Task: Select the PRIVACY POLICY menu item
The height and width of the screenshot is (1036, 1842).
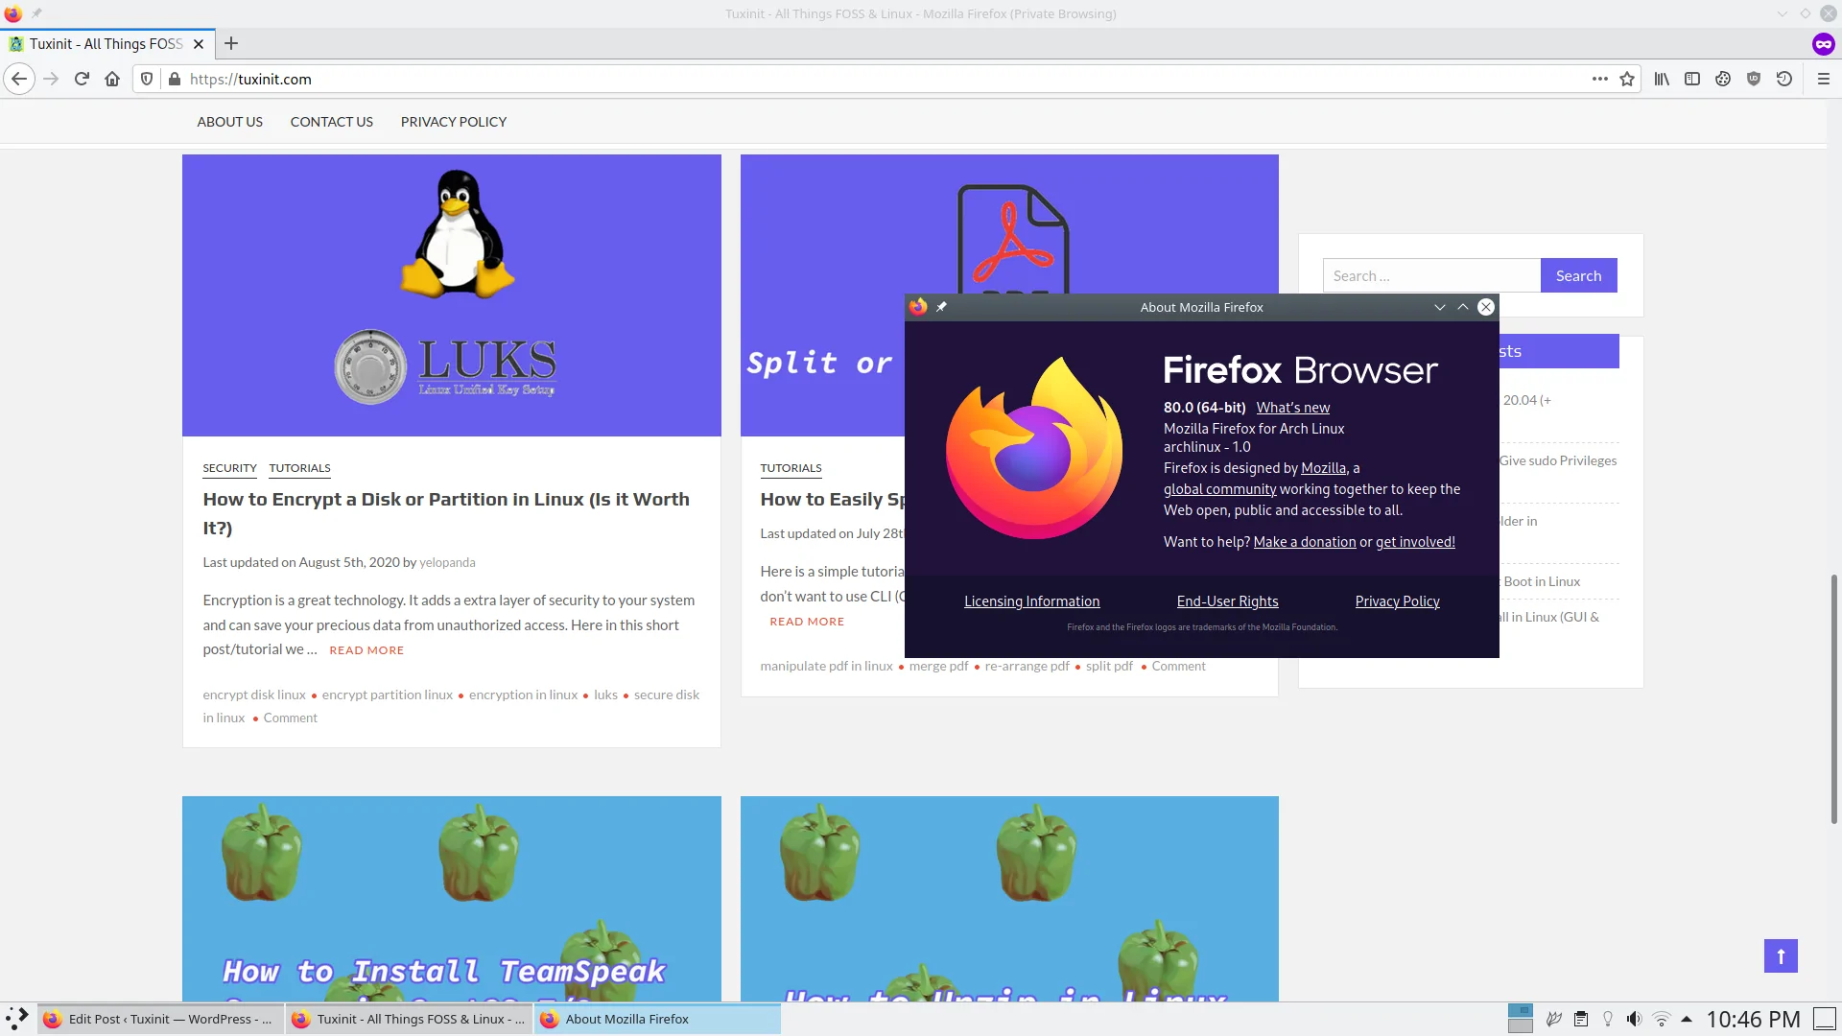Action: click(453, 120)
